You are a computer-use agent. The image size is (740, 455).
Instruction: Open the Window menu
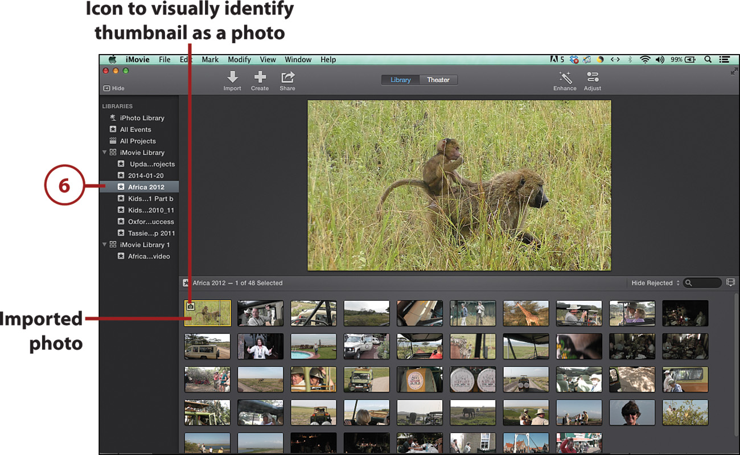pyautogui.click(x=298, y=59)
